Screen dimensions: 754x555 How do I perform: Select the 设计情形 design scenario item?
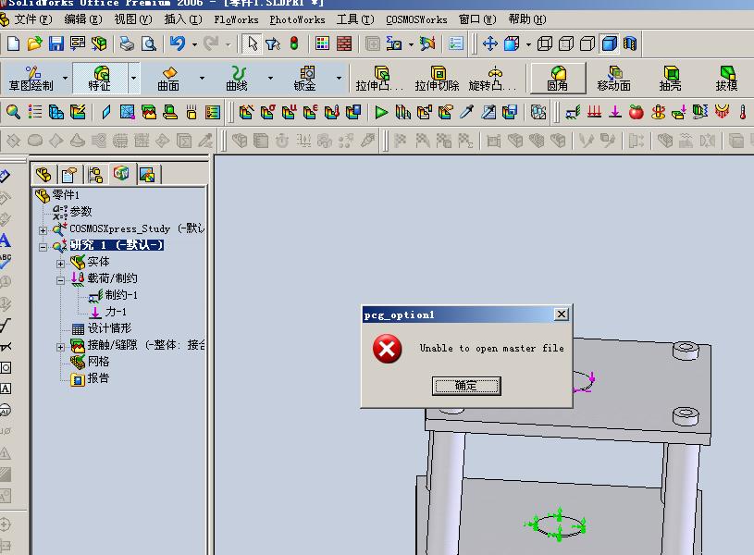101,328
